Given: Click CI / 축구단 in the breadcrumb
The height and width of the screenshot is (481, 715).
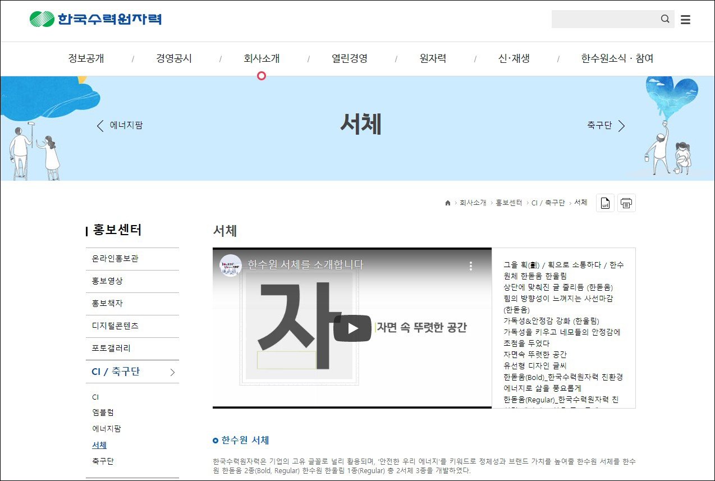Looking at the screenshot, I should tap(548, 203).
